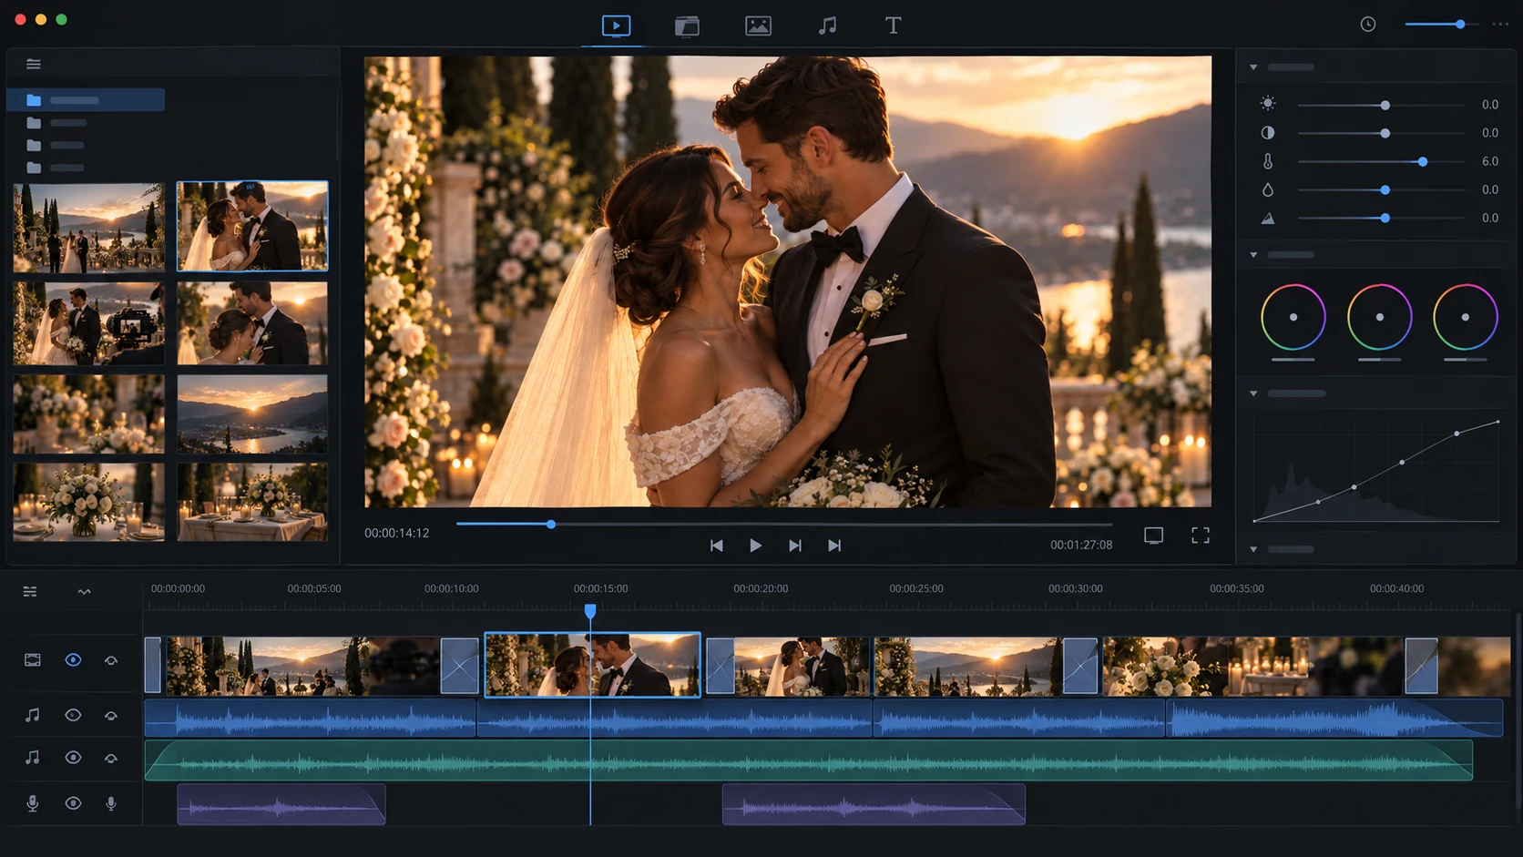Click the third color wheel
The height and width of the screenshot is (857, 1523).
tap(1465, 317)
